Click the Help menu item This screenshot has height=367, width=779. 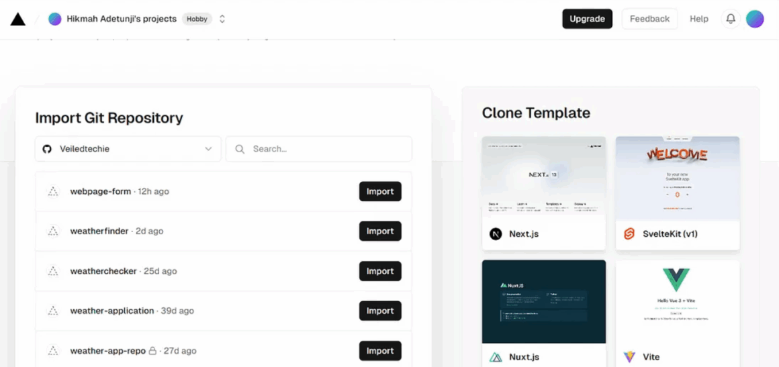point(699,19)
